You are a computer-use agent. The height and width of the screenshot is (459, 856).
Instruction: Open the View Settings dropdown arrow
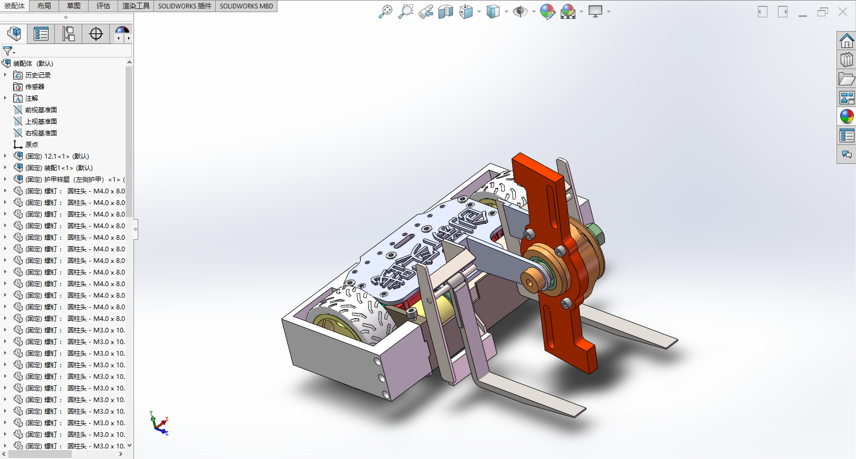tap(609, 12)
